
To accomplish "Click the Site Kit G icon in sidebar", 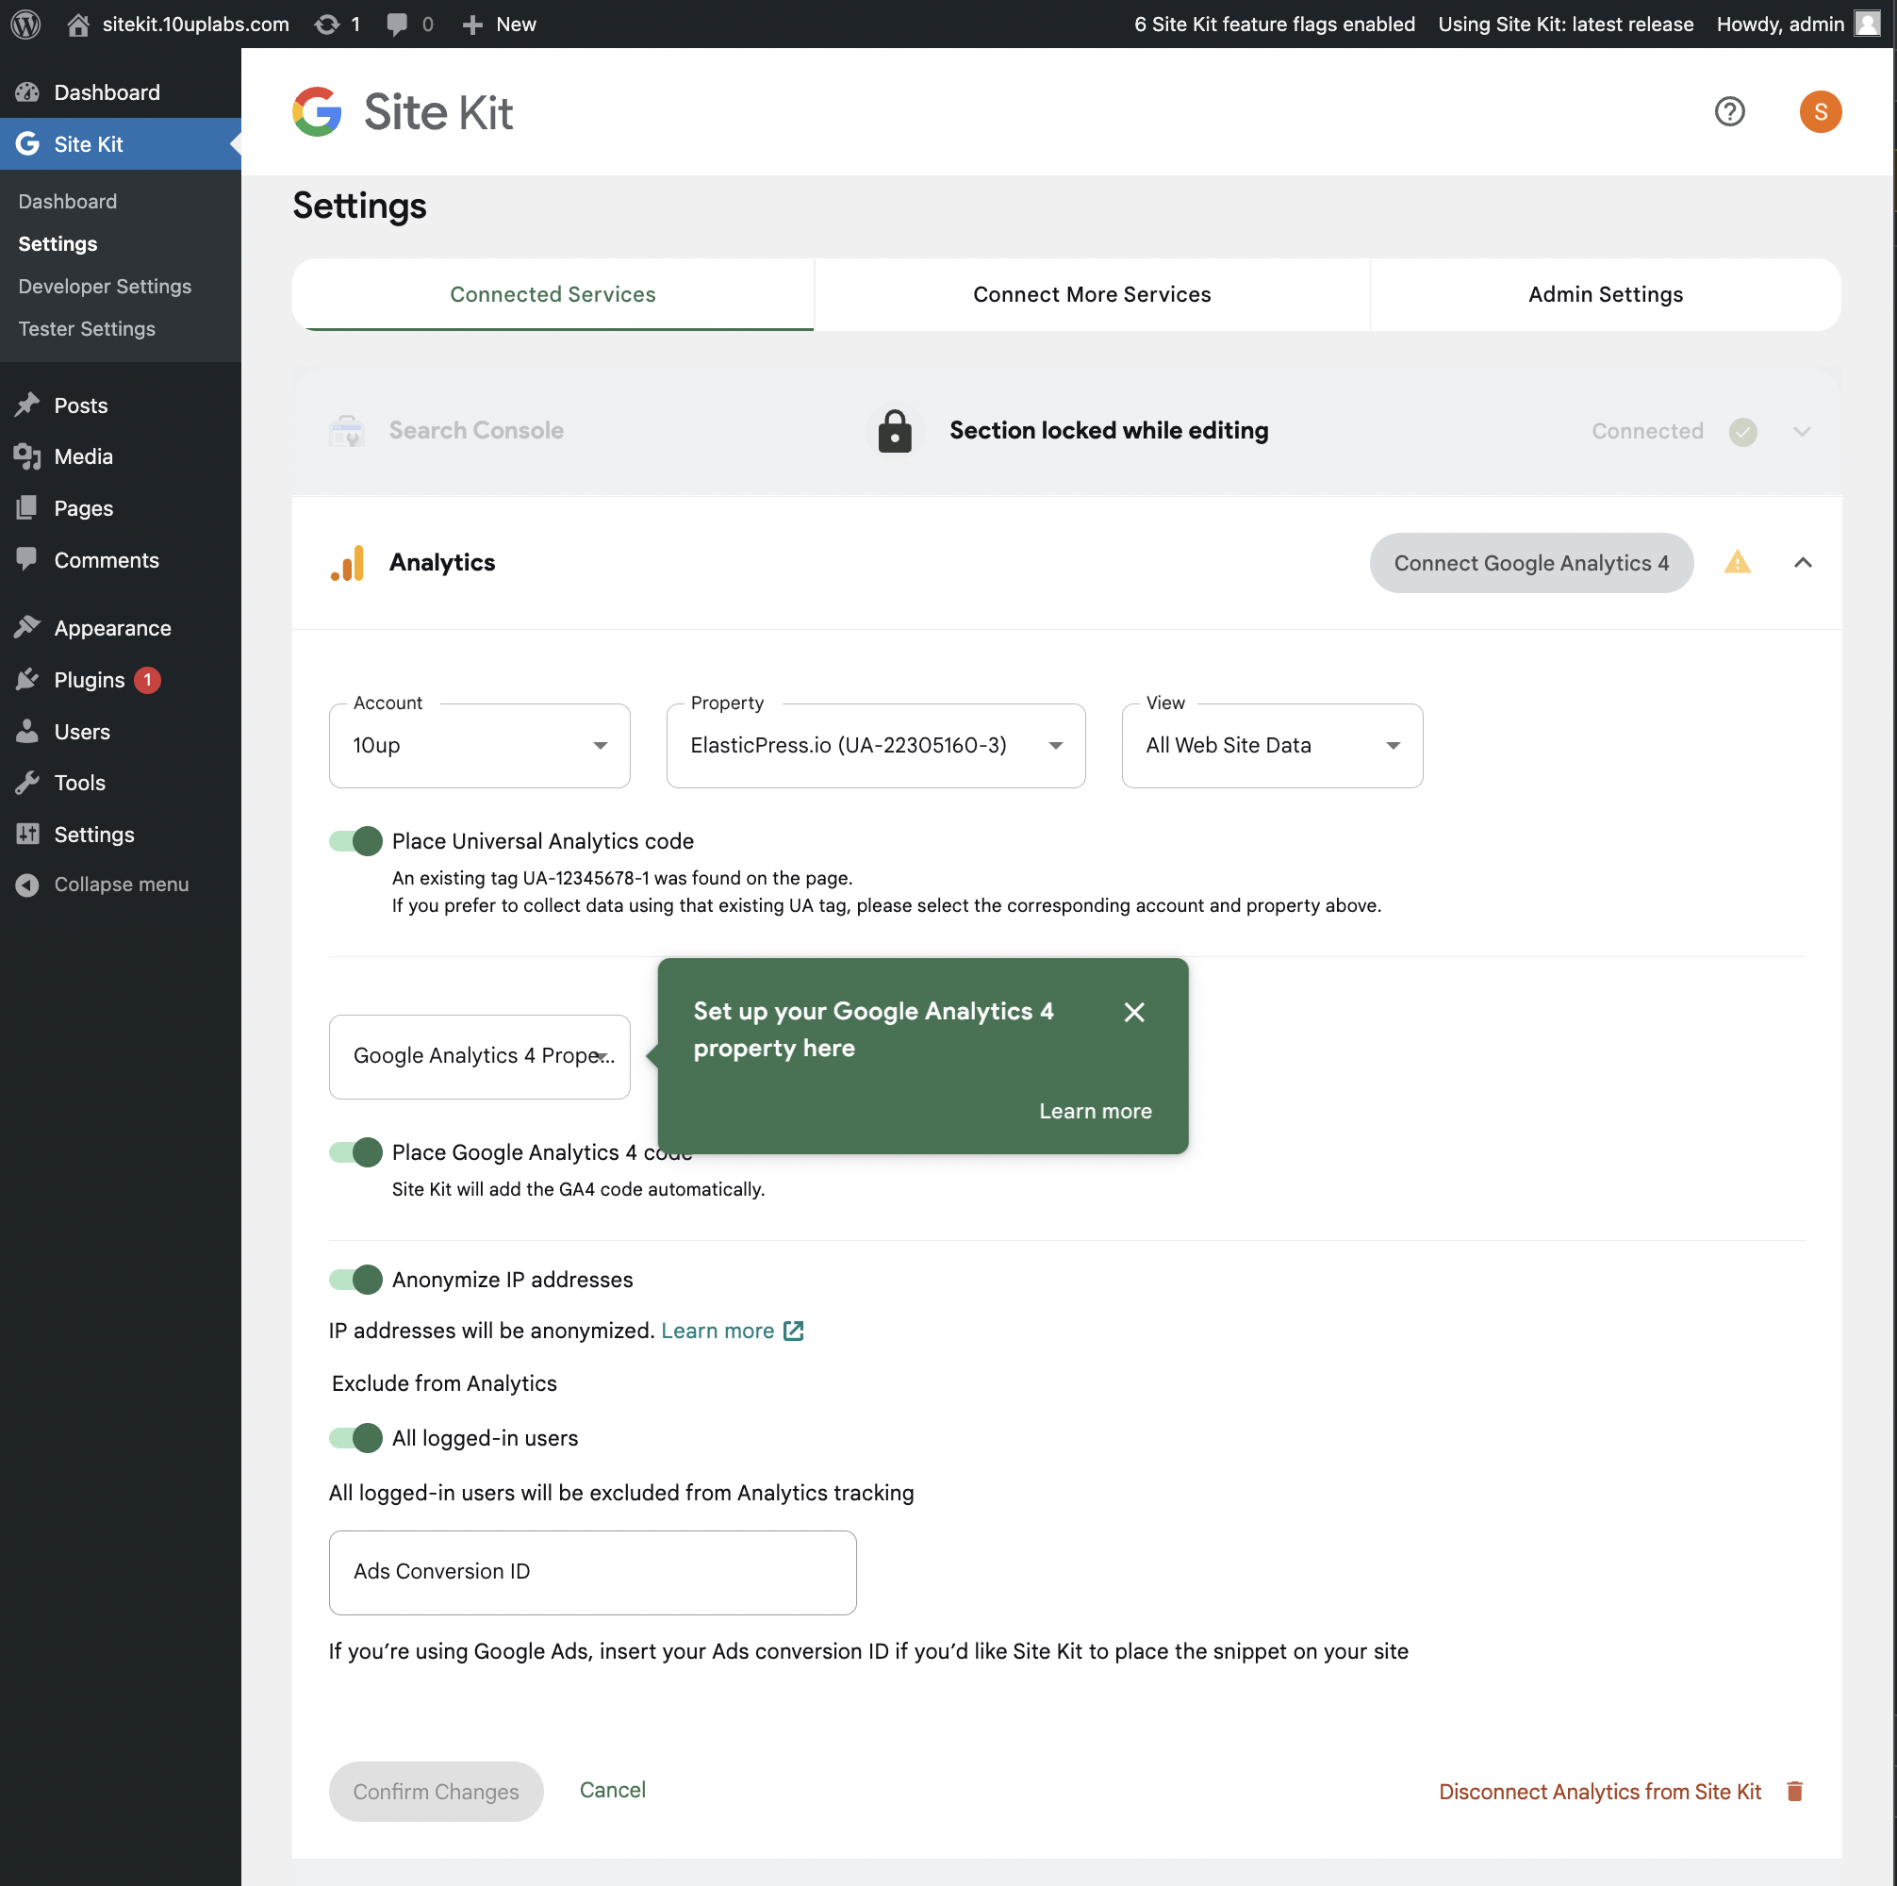I will (27, 143).
